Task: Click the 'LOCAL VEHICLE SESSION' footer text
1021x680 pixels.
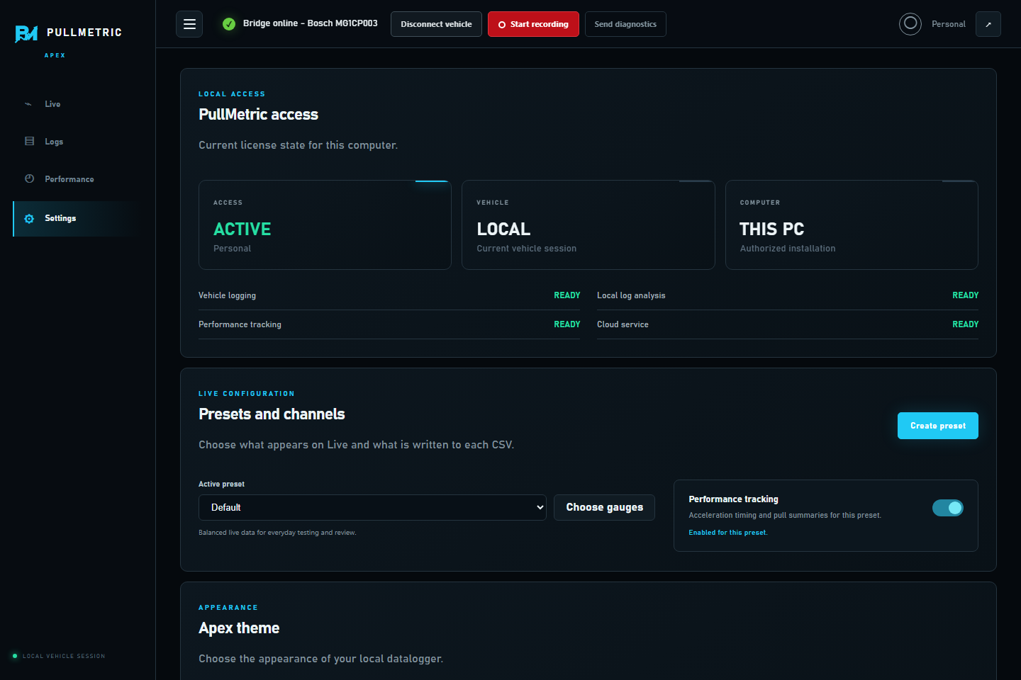Action: point(64,656)
